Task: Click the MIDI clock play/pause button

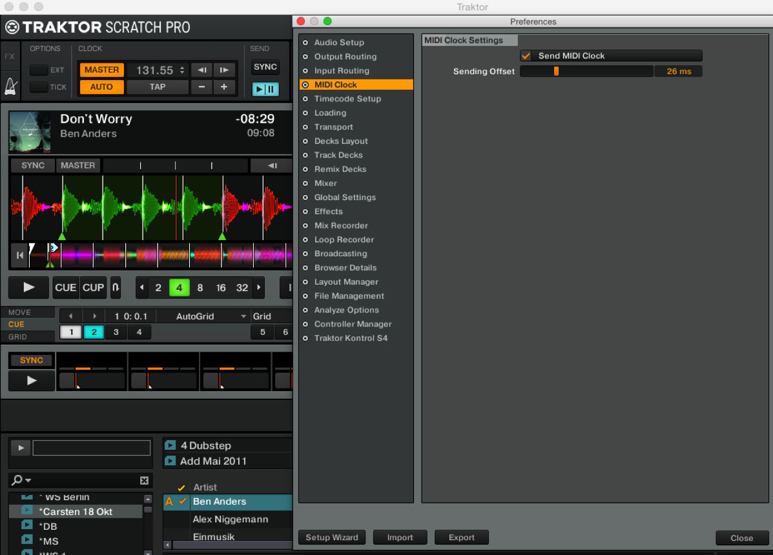Action: [x=265, y=89]
